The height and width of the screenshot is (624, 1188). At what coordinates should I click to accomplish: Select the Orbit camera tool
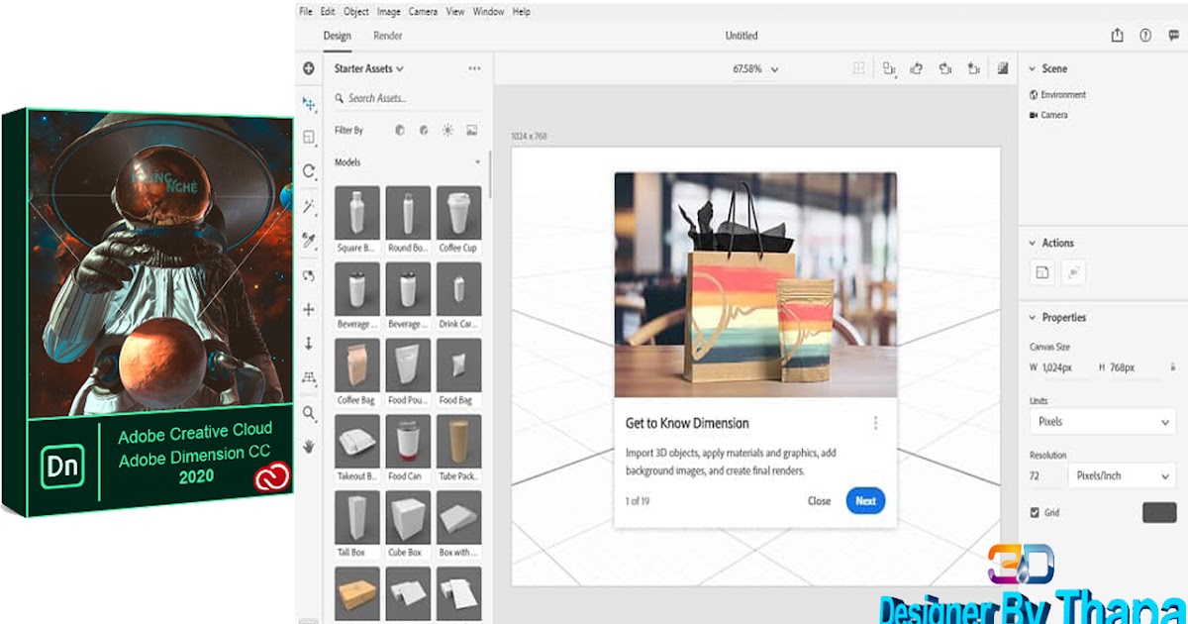tap(308, 274)
